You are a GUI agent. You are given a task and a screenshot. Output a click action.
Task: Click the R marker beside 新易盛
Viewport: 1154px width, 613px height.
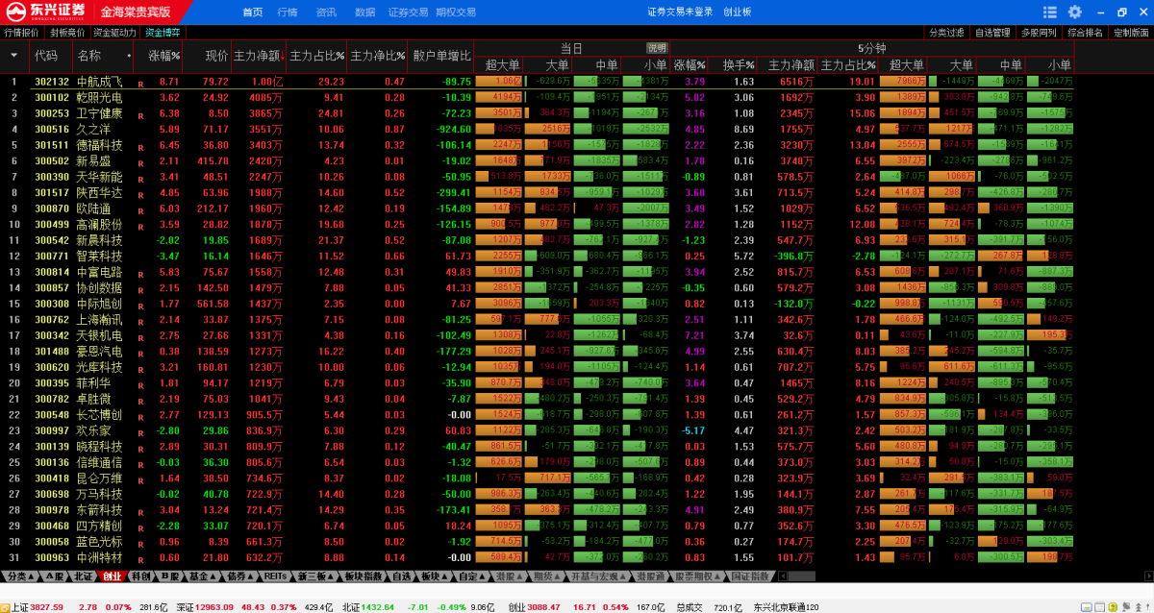[x=140, y=162]
